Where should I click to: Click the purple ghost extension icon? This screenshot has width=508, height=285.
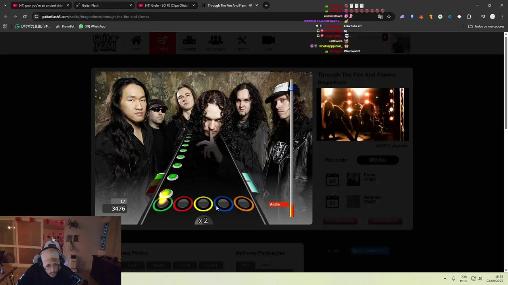coord(402,17)
